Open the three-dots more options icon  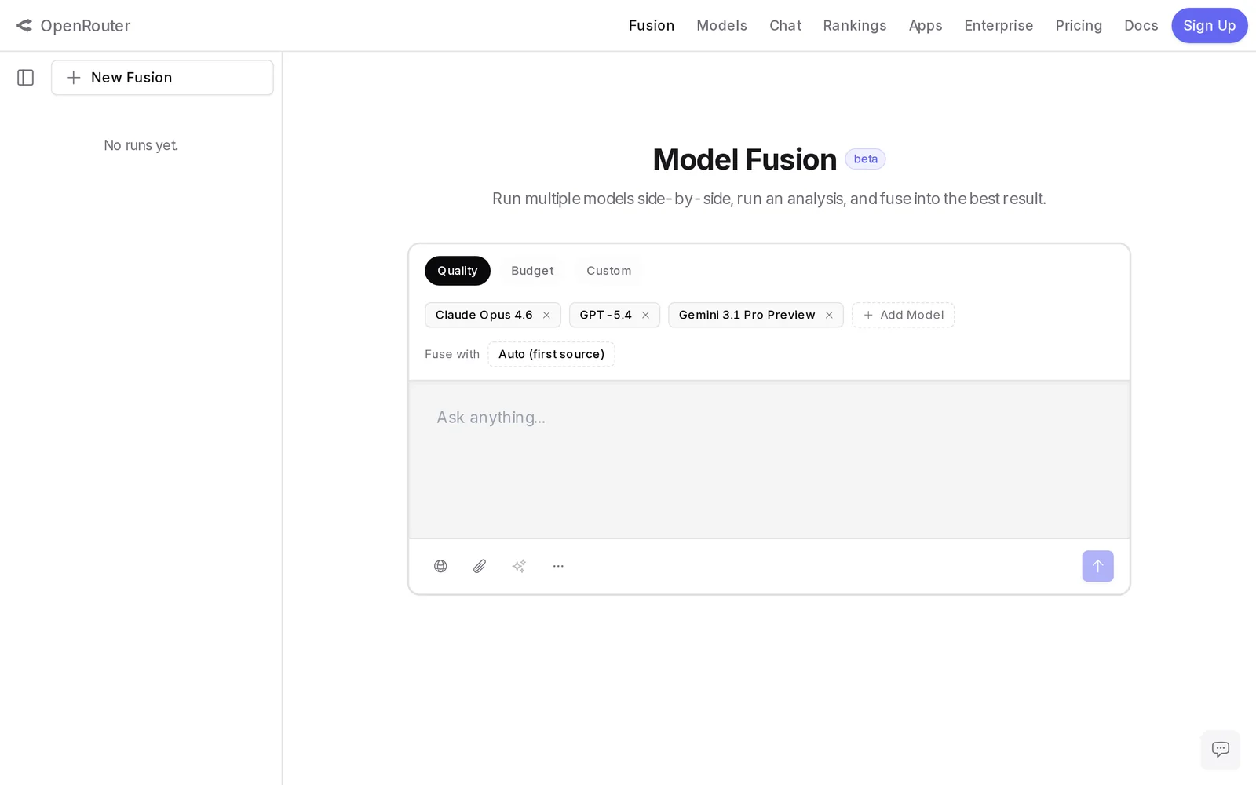point(558,566)
